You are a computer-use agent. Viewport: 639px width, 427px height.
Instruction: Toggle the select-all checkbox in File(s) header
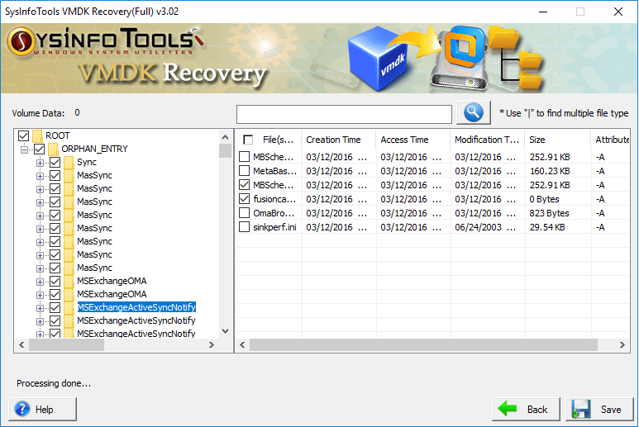tap(248, 140)
